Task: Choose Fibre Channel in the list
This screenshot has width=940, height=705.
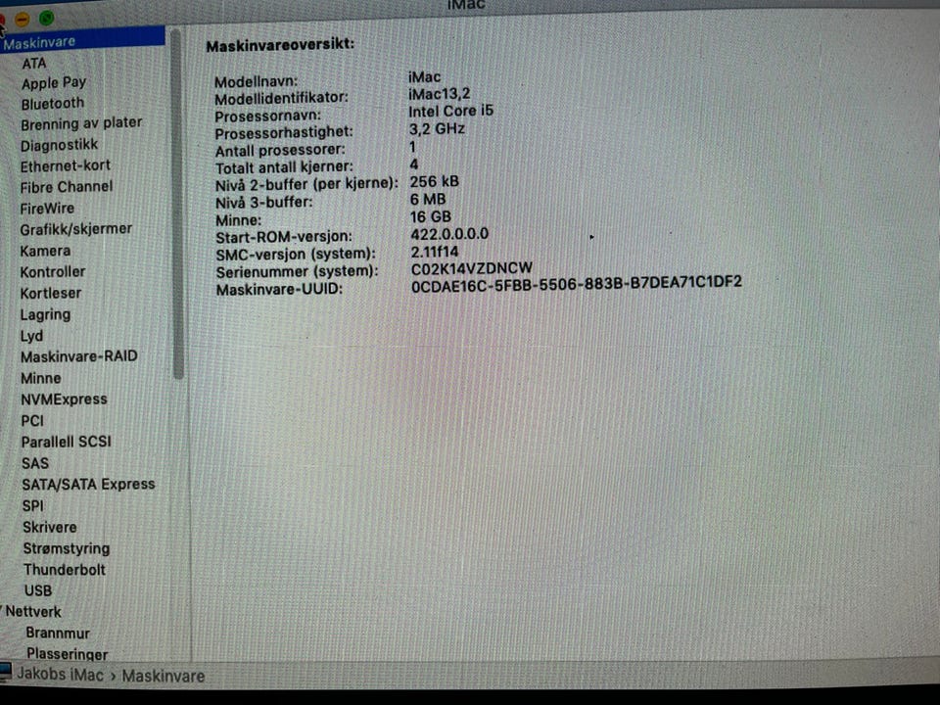Action: tap(67, 187)
